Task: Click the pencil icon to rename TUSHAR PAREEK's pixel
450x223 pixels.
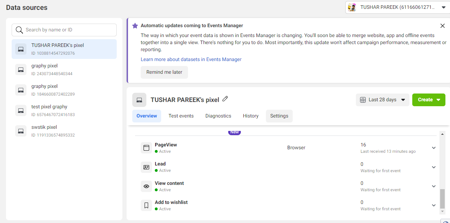Action: click(x=225, y=99)
